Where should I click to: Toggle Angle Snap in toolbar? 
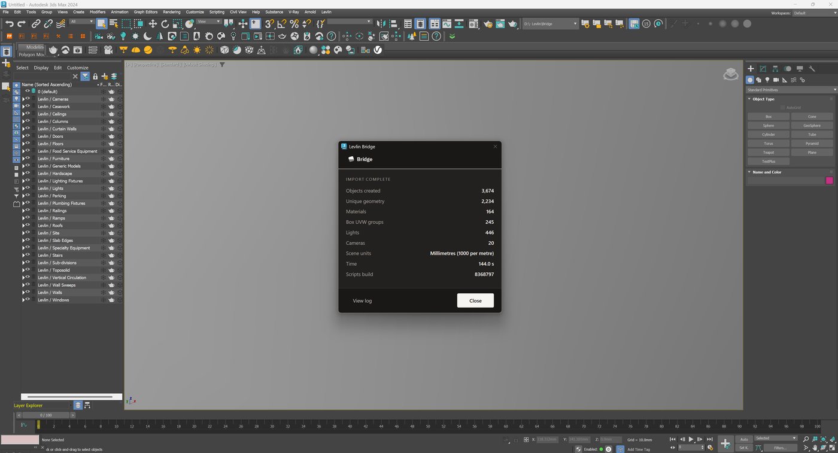(x=281, y=24)
